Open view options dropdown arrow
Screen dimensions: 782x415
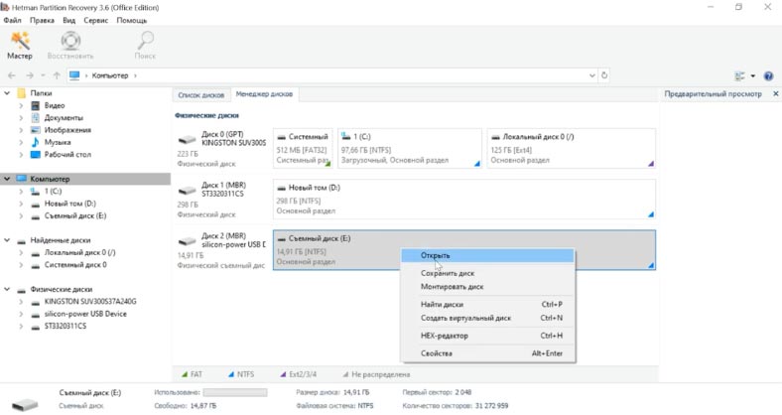click(752, 75)
